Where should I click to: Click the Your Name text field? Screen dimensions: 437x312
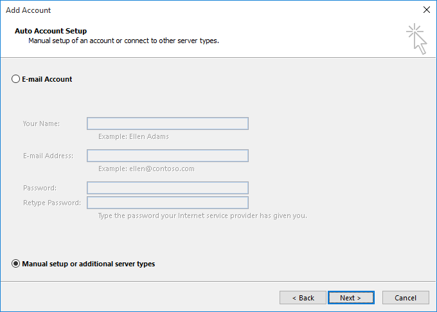[168, 124]
